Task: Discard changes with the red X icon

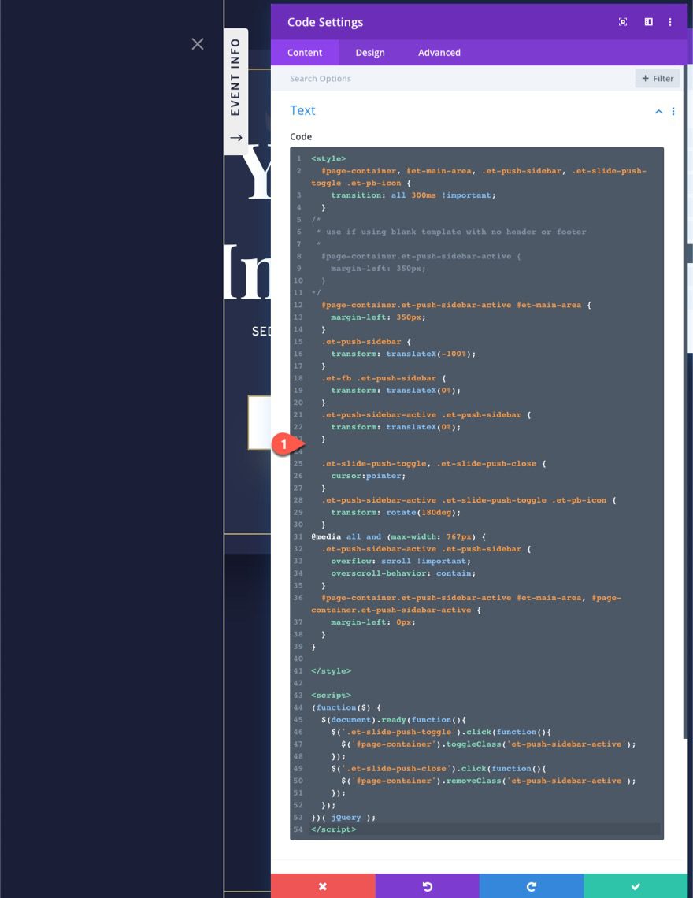Action: pyautogui.click(x=323, y=885)
